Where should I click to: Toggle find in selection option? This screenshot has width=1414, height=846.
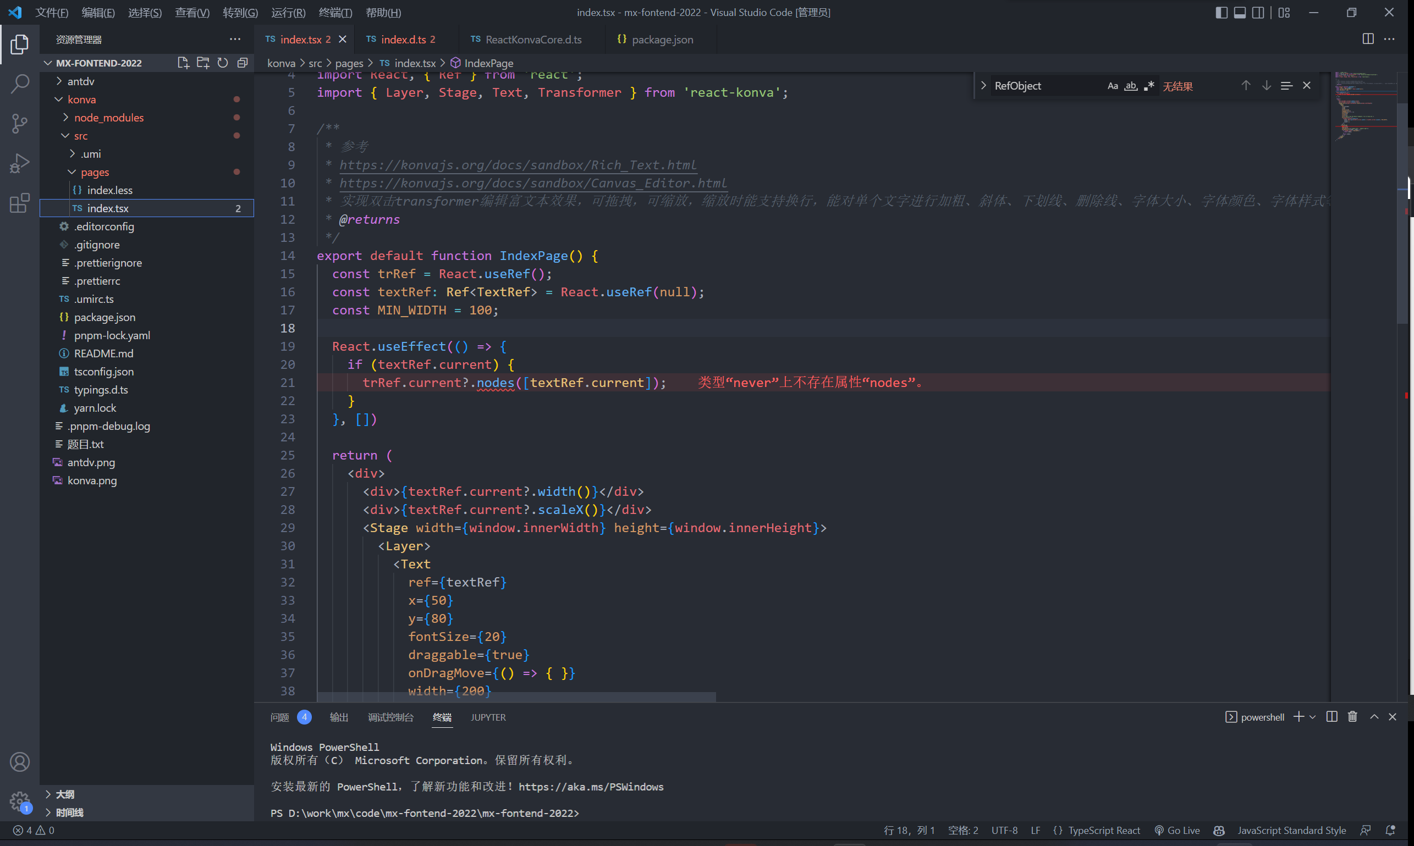click(1286, 86)
